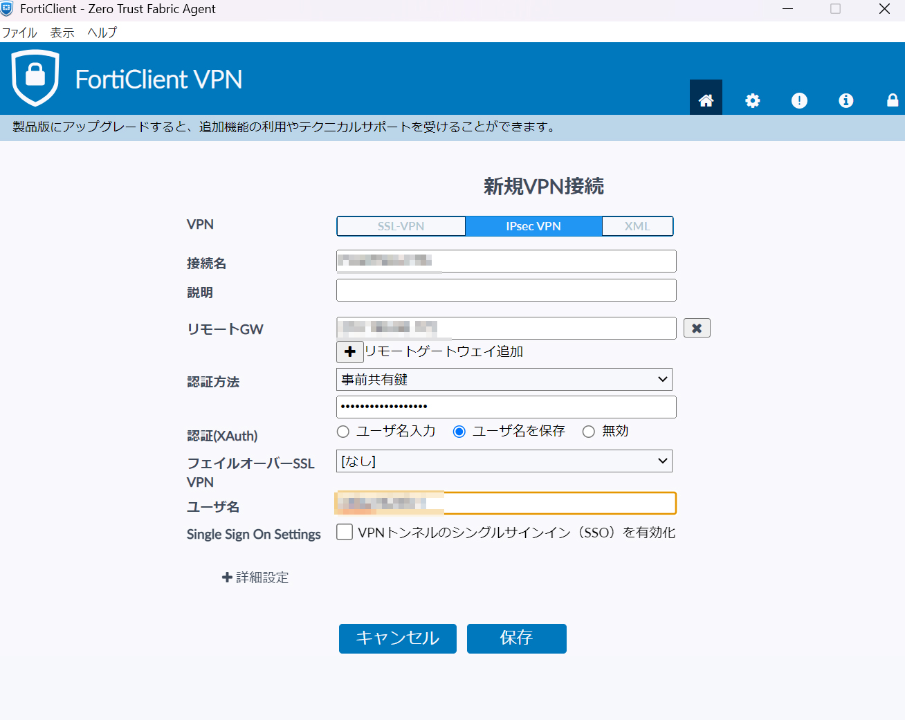The image size is (905, 720).
Task: Expand the 詳細設定 section
Action: click(x=255, y=578)
